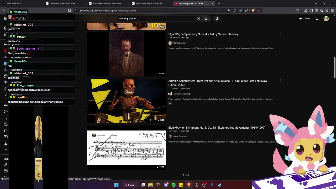Open 'Elgar/Payne - Symphony No. 3, Op. 88' title
The image size is (336, 189).
[x=217, y=128]
